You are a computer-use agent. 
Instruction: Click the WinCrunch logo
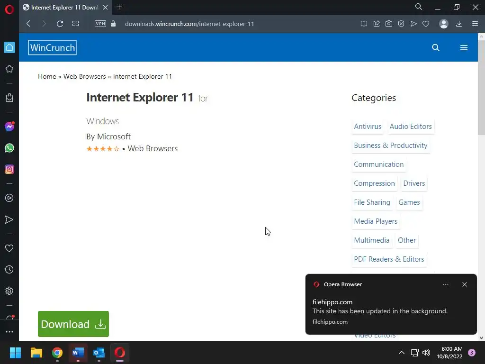(x=52, y=48)
